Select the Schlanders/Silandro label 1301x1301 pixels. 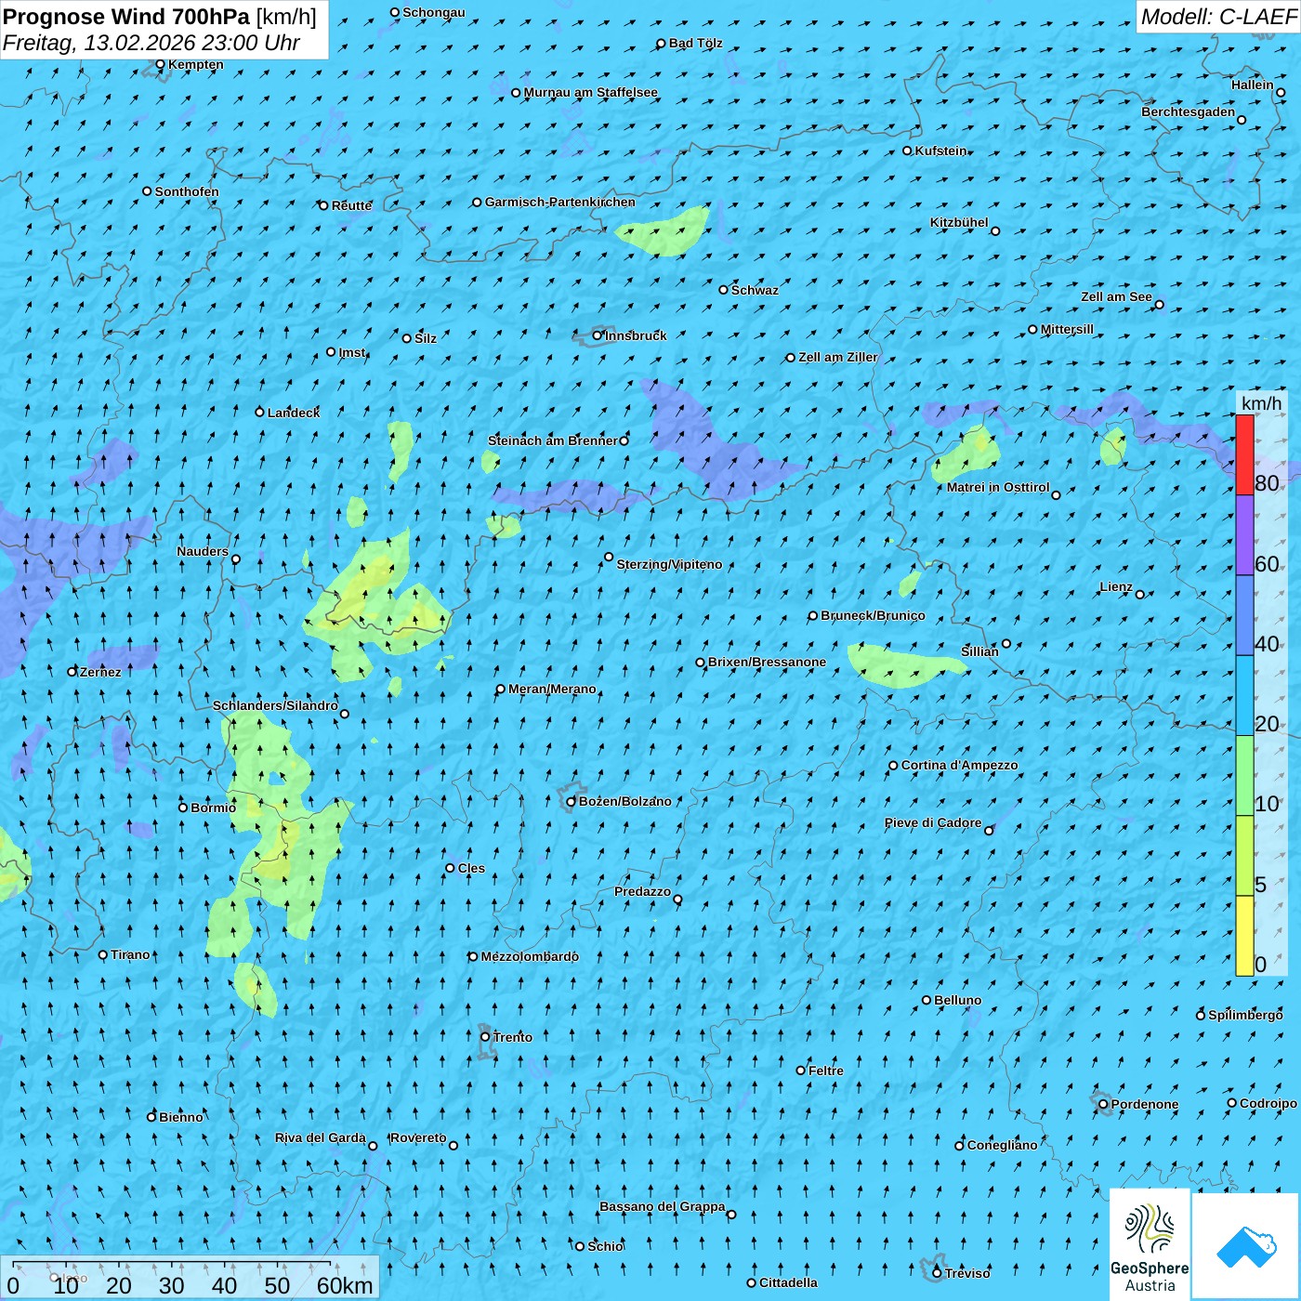(275, 705)
